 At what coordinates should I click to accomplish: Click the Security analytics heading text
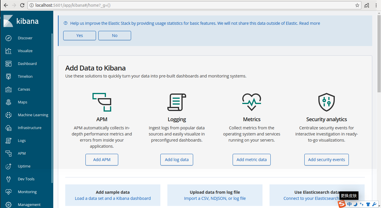coord(327,119)
